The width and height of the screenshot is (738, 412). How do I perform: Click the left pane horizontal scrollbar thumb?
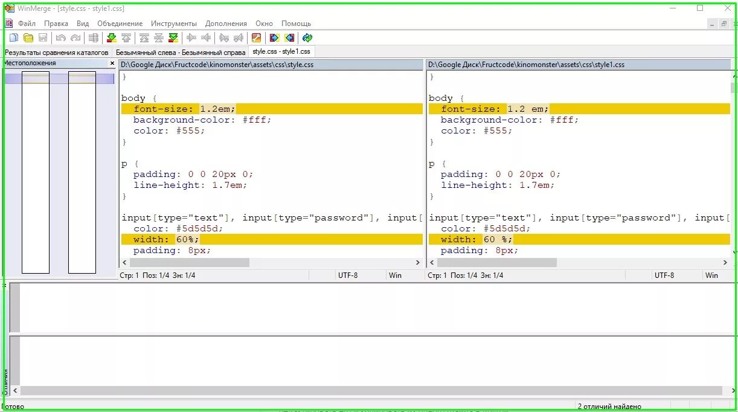pyautogui.click(x=190, y=263)
